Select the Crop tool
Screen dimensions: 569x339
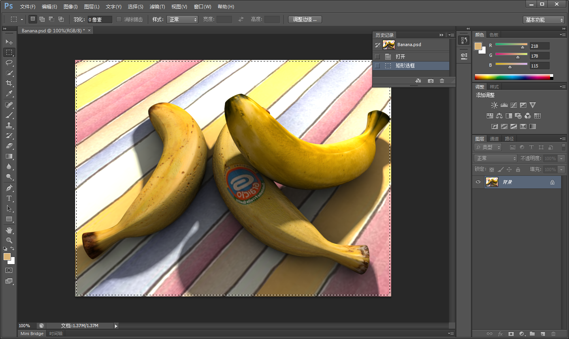pos(9,83)
